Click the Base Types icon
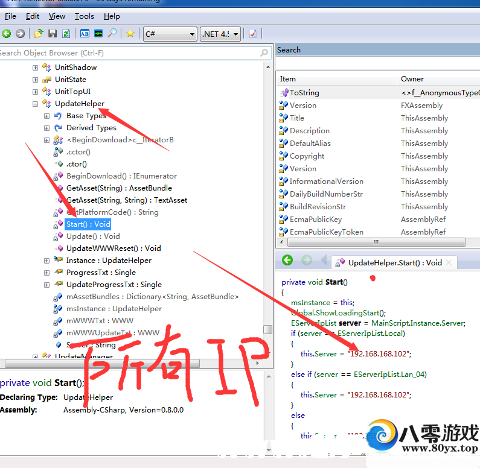This screenshot has width=480, height=468. (58, 116)
